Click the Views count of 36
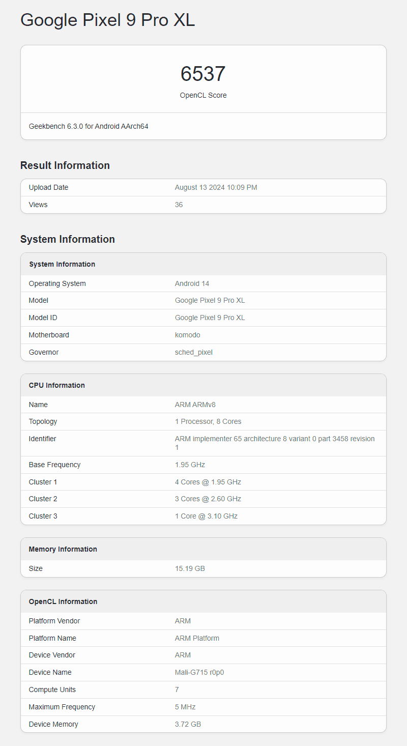The height and width of the screenshot is (746, 407). [179, 205]
